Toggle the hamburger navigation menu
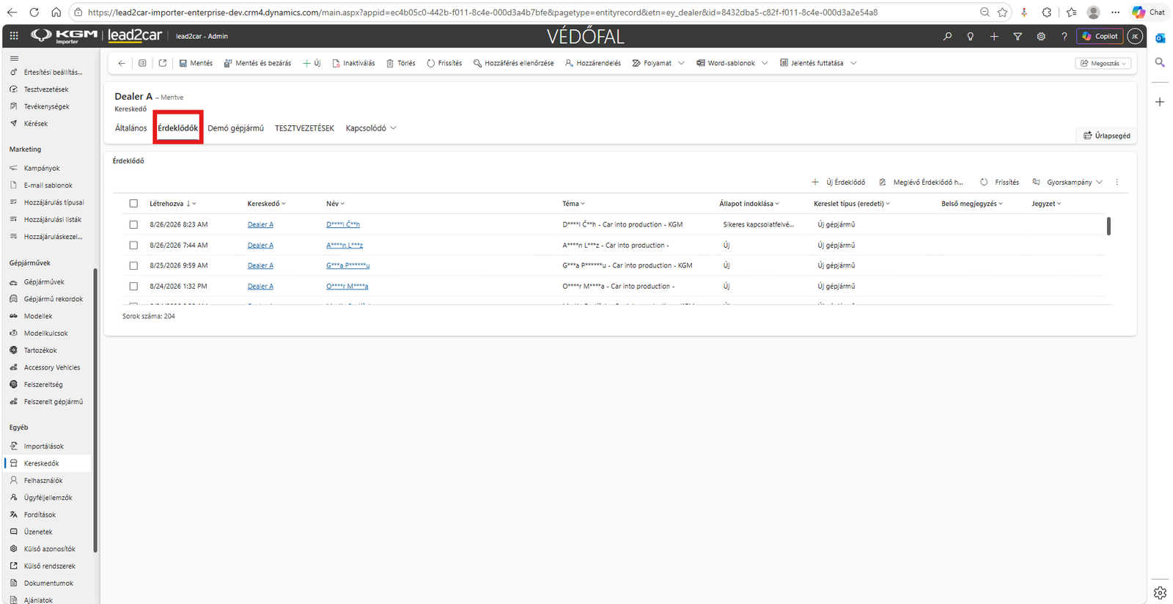 (14, 58)
